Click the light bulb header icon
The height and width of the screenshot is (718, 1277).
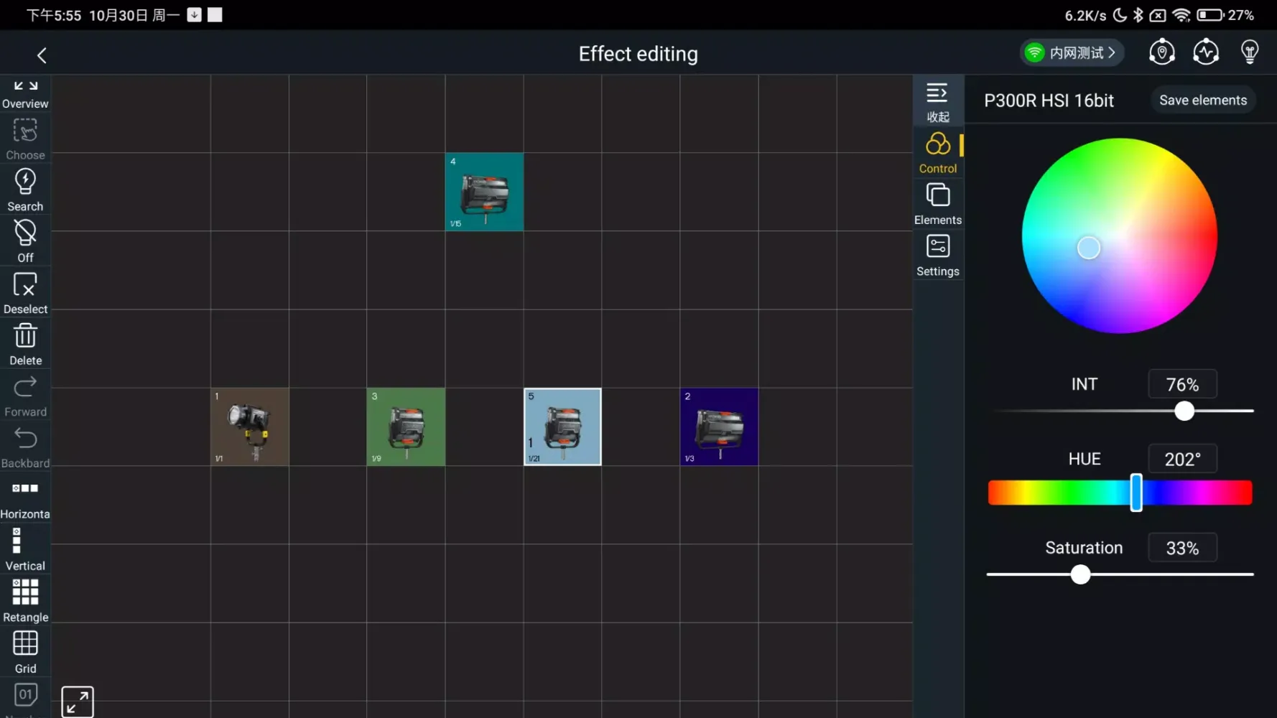[x=1250, y=52]
